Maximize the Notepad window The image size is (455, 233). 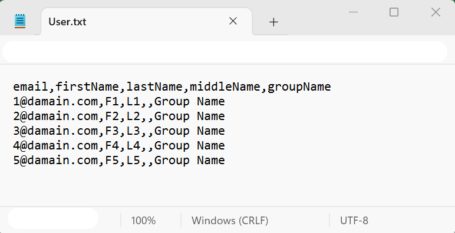(x=394, y=12)
